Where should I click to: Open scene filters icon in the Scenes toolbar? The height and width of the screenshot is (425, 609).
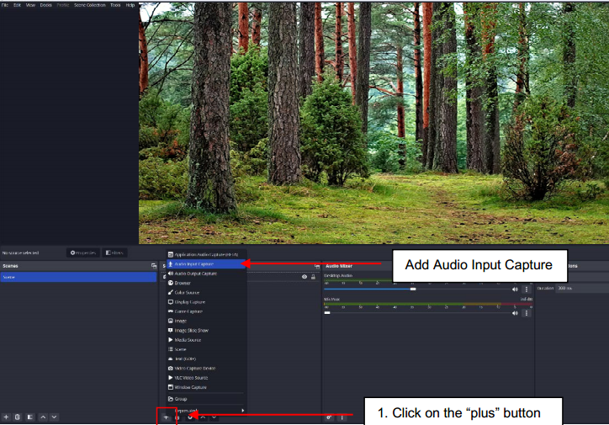coord(30,417)
